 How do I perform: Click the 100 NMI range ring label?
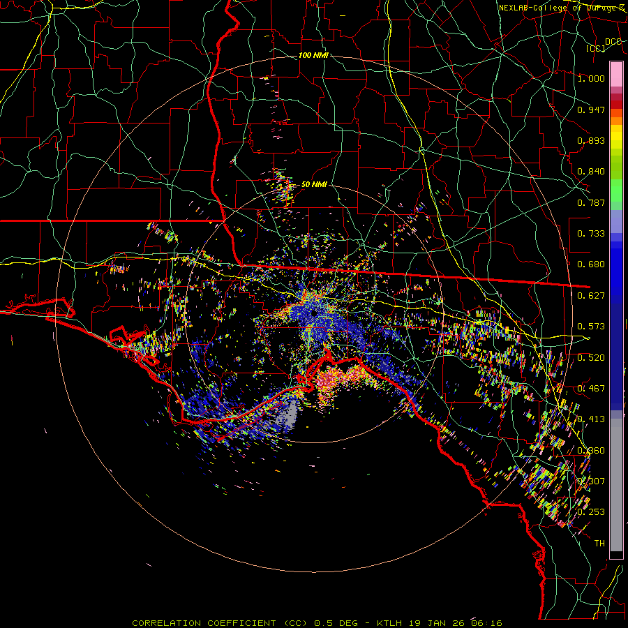(x=313, y=55)
